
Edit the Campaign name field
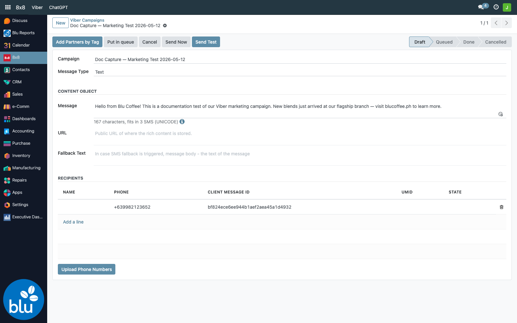pyautogui.click(x=300, y=59)
